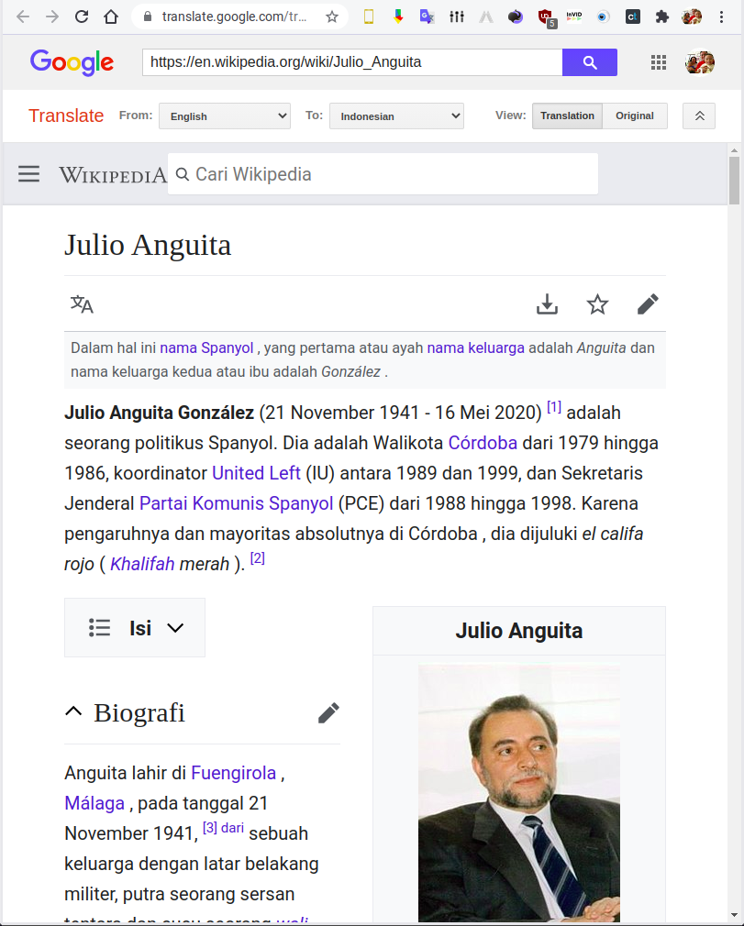Add article to watchlist with star icon
The height and width of the screenshot is (926, 744).
[x=597, y=304]
